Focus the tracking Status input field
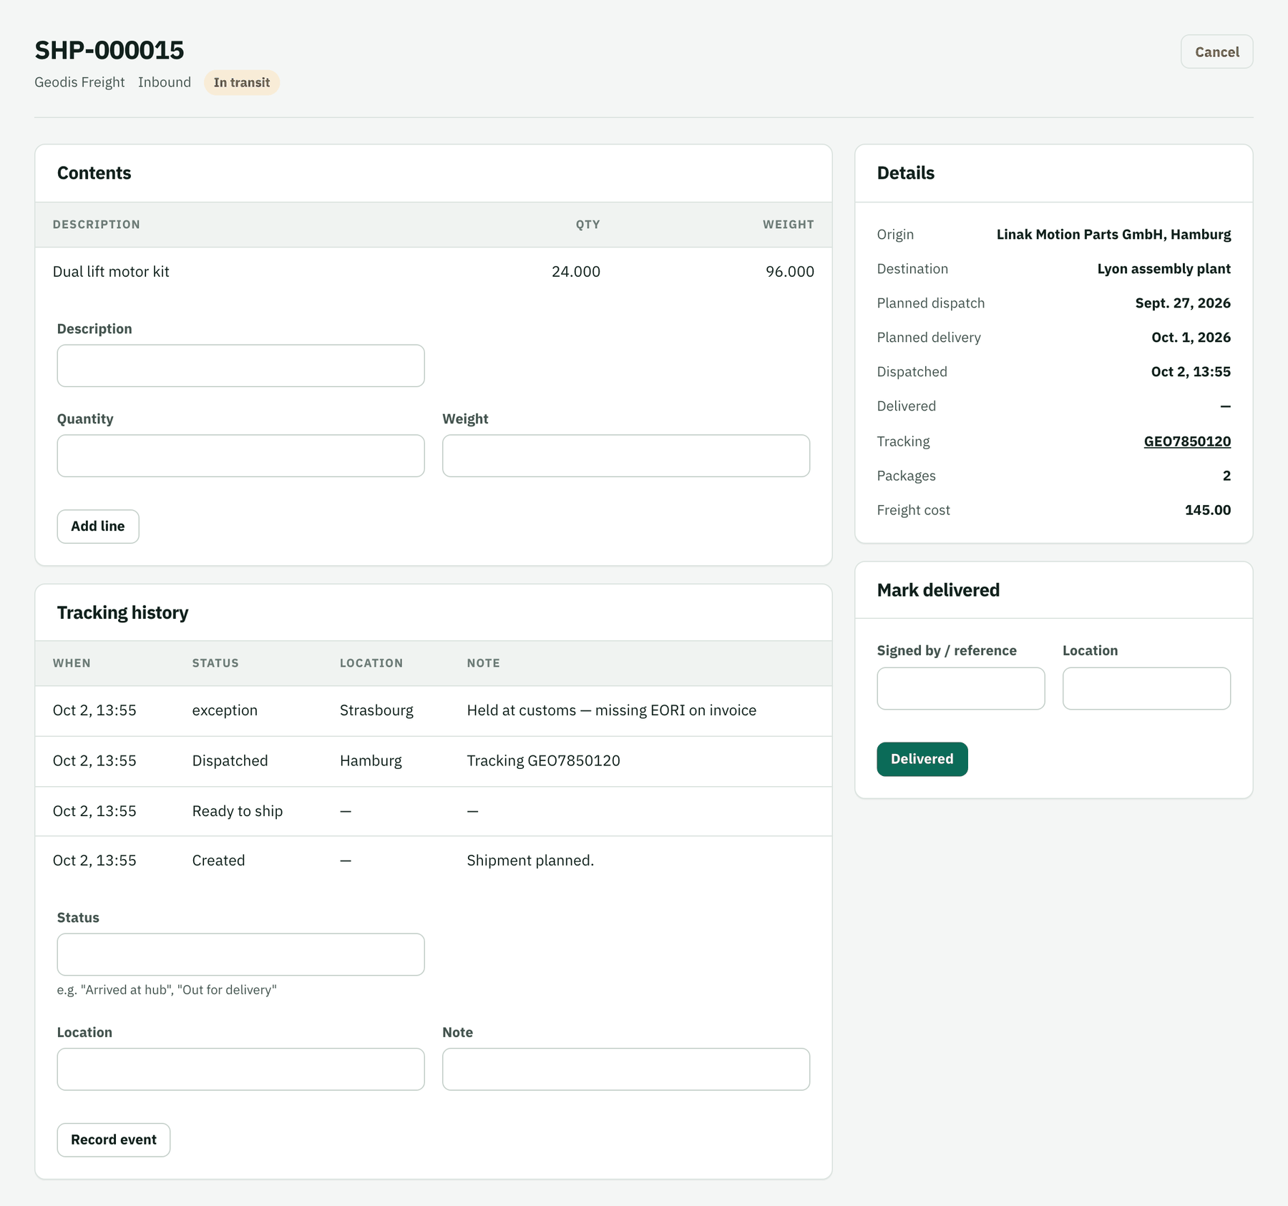 [x=240, y=954]
